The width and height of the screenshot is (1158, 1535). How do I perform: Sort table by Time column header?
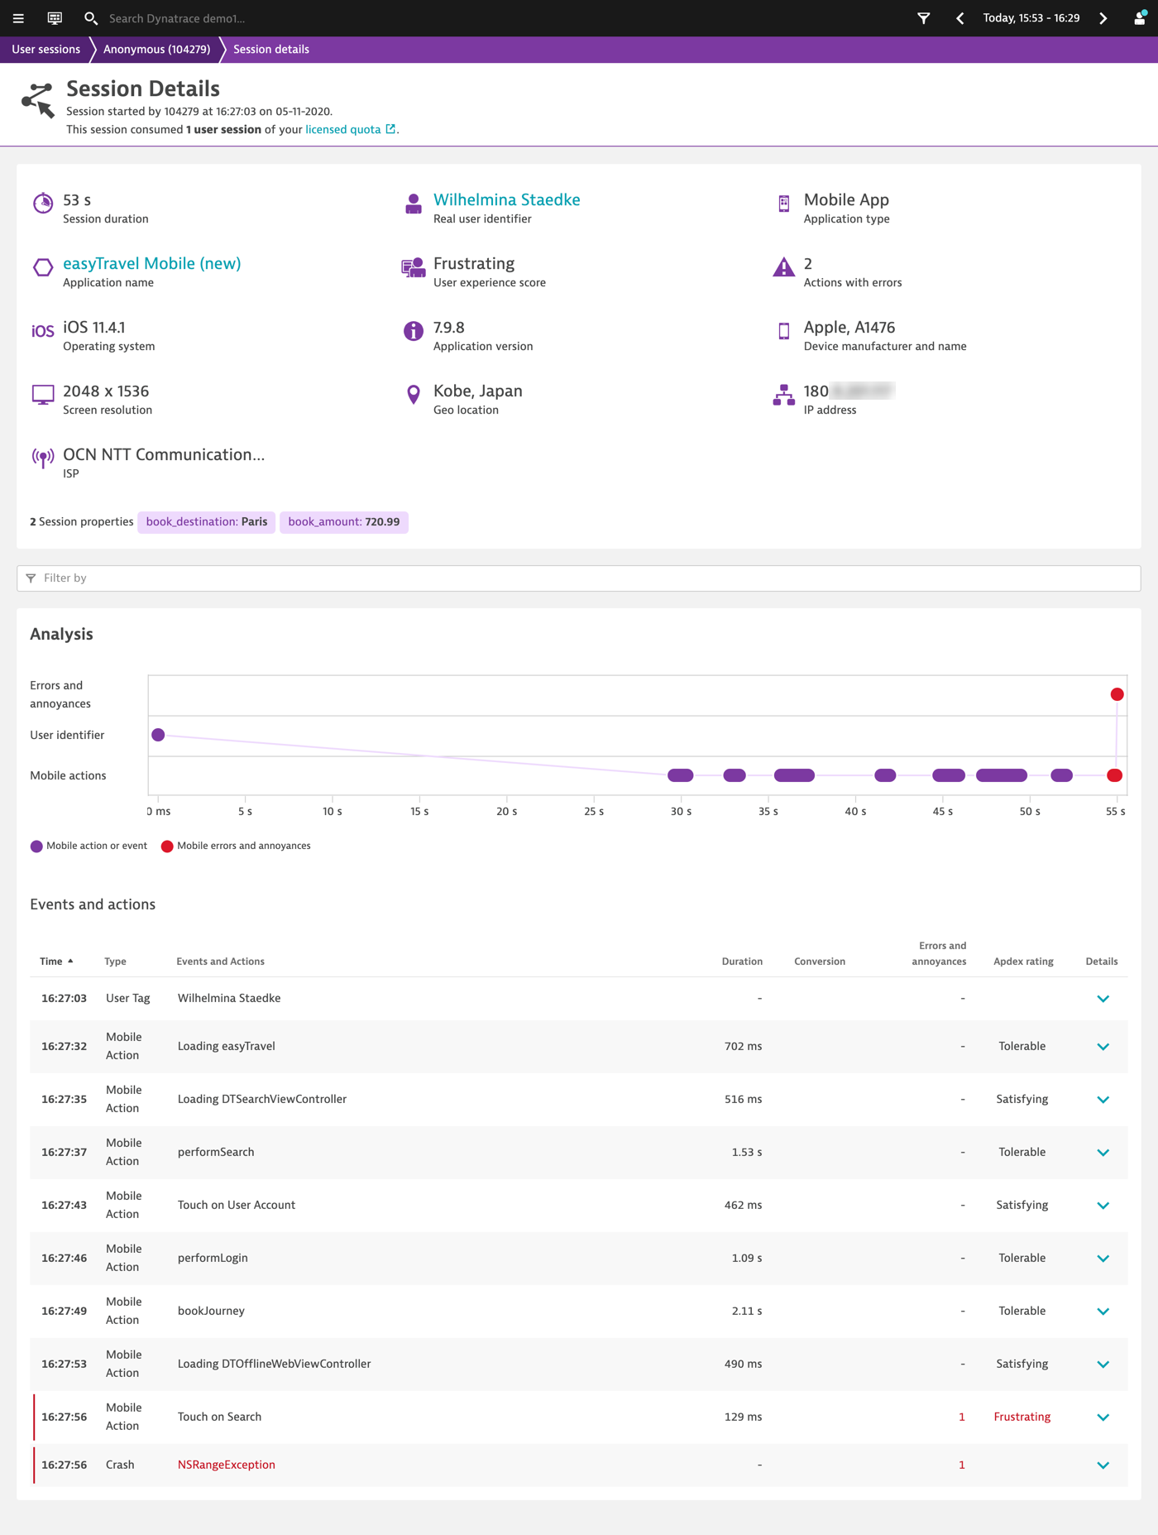pyautogui.click(x=56, y=962)
